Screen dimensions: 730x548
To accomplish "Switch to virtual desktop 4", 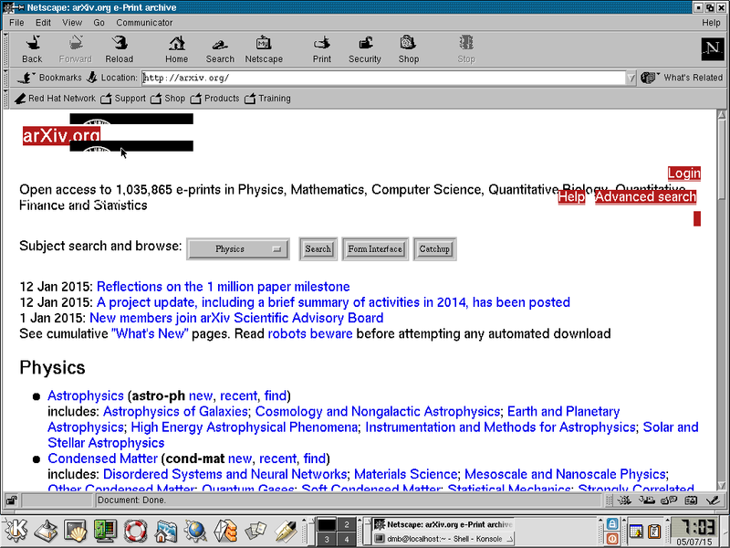I will 347,539.
